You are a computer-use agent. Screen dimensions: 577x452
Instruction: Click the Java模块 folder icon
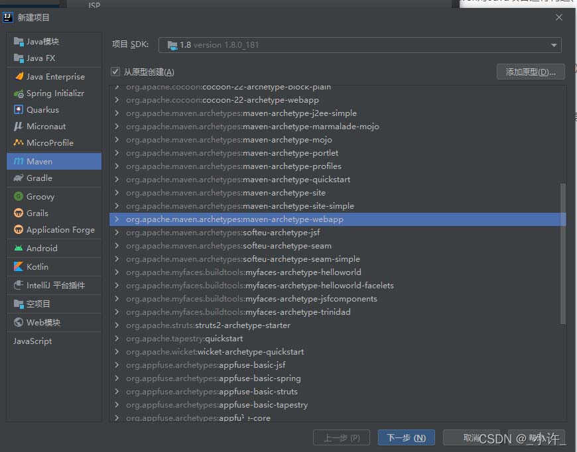pyautogui.click(x=19, y=42)
